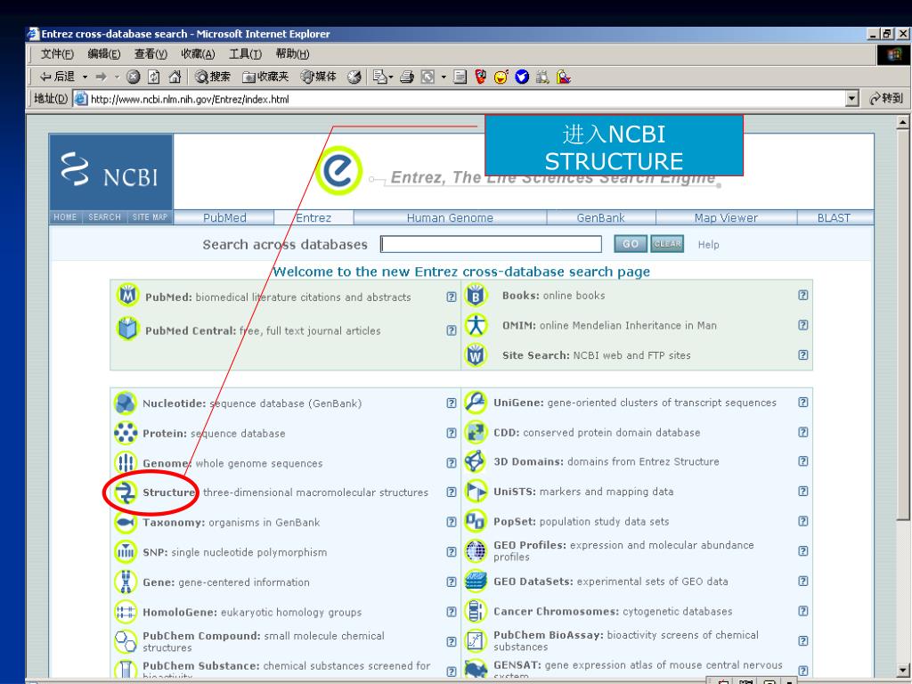The height and width of the screenshot is (684, 912).
Task: Click the HOME link under NCBI logo
Action: pos(65,217)
